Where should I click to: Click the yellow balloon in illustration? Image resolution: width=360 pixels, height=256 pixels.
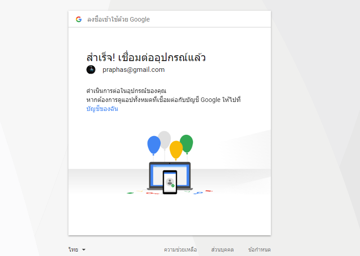176,150
